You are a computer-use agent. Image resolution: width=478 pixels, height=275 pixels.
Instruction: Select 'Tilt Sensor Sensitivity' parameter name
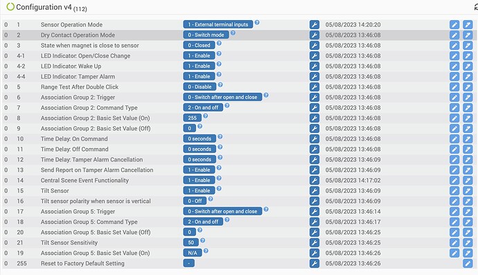(69, 242)
